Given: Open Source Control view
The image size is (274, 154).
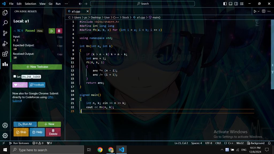Looking at the screenshot, I should click(x=5, y=33).
